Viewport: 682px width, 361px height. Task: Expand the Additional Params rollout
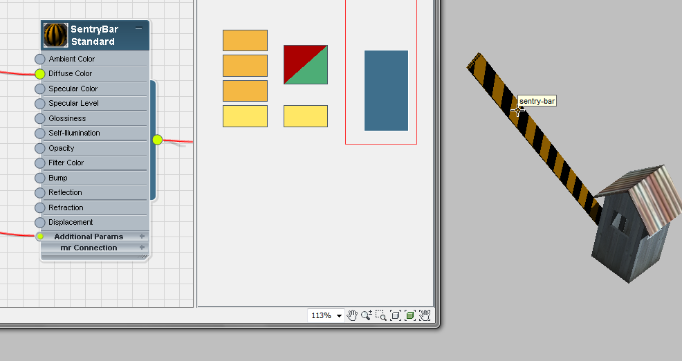[142, 237]
